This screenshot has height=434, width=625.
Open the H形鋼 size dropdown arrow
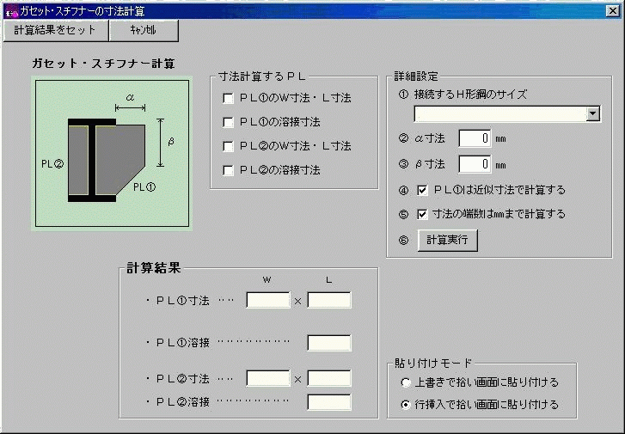click(x=593, y=114)
